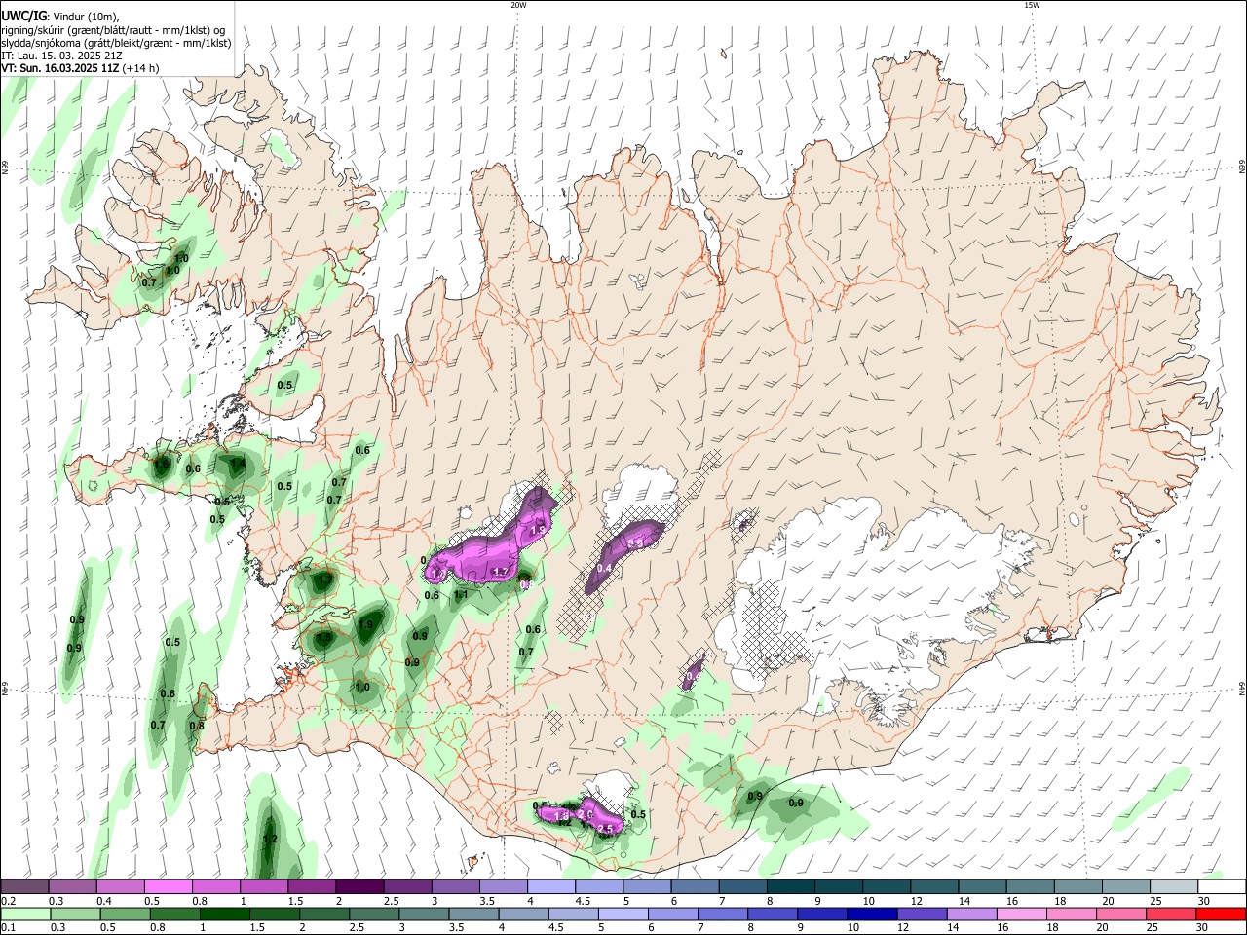Click the light grey snow swatch labeled 25
Image resolution: width=1247 pixels, height=935 pixels.
pyautogui.click(x=1174, y=886)
